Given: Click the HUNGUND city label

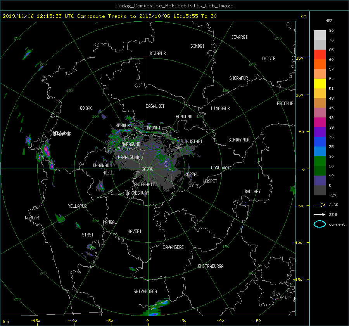Looking at the screenshot, I should [x=184, y=116].
